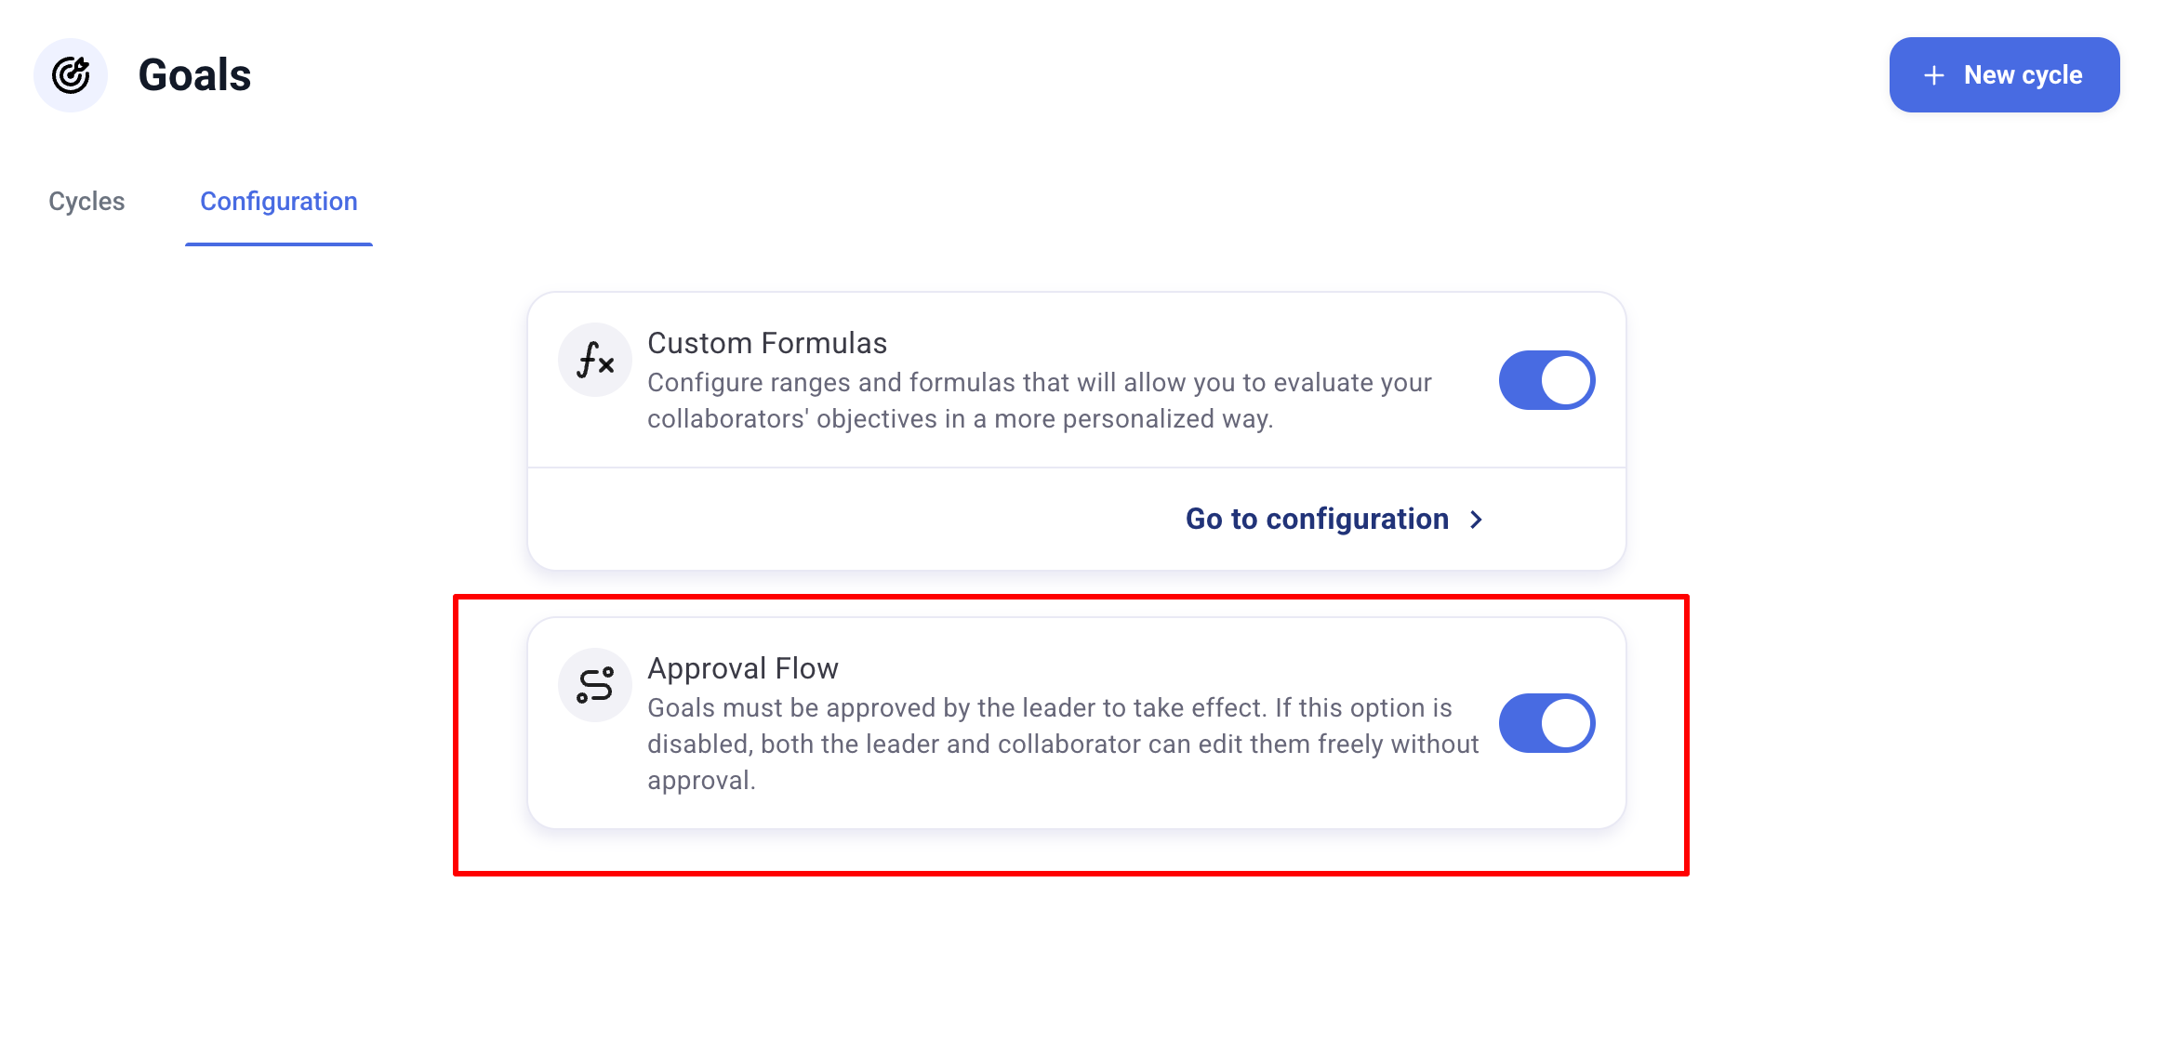Click the Approval Flow title text

(x=743, y=668)
